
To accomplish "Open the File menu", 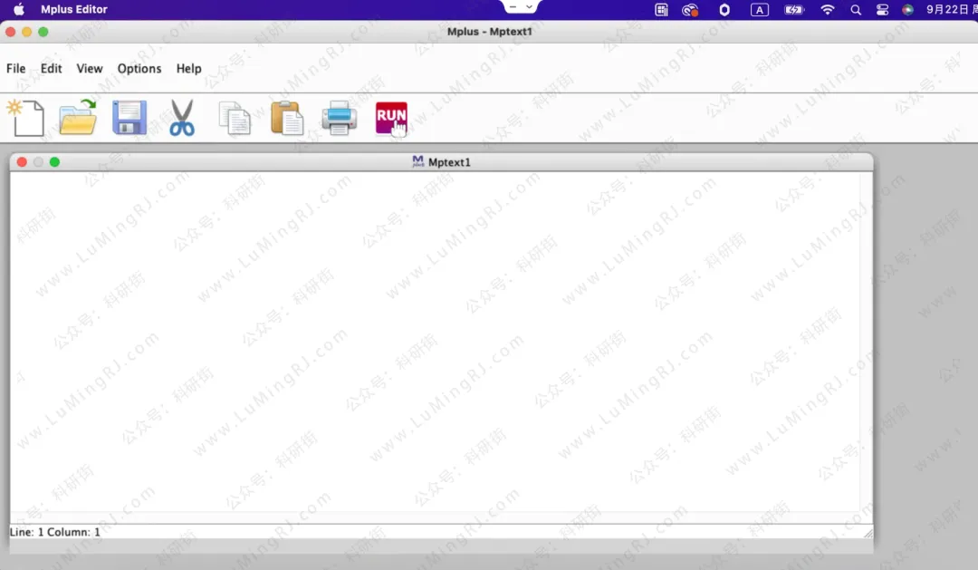I will [16, 69].
